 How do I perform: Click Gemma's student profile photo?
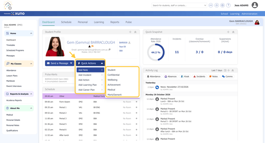[x=55, y=47]
